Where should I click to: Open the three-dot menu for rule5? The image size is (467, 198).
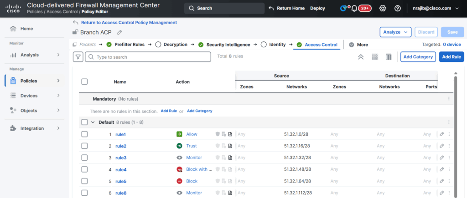449,181
